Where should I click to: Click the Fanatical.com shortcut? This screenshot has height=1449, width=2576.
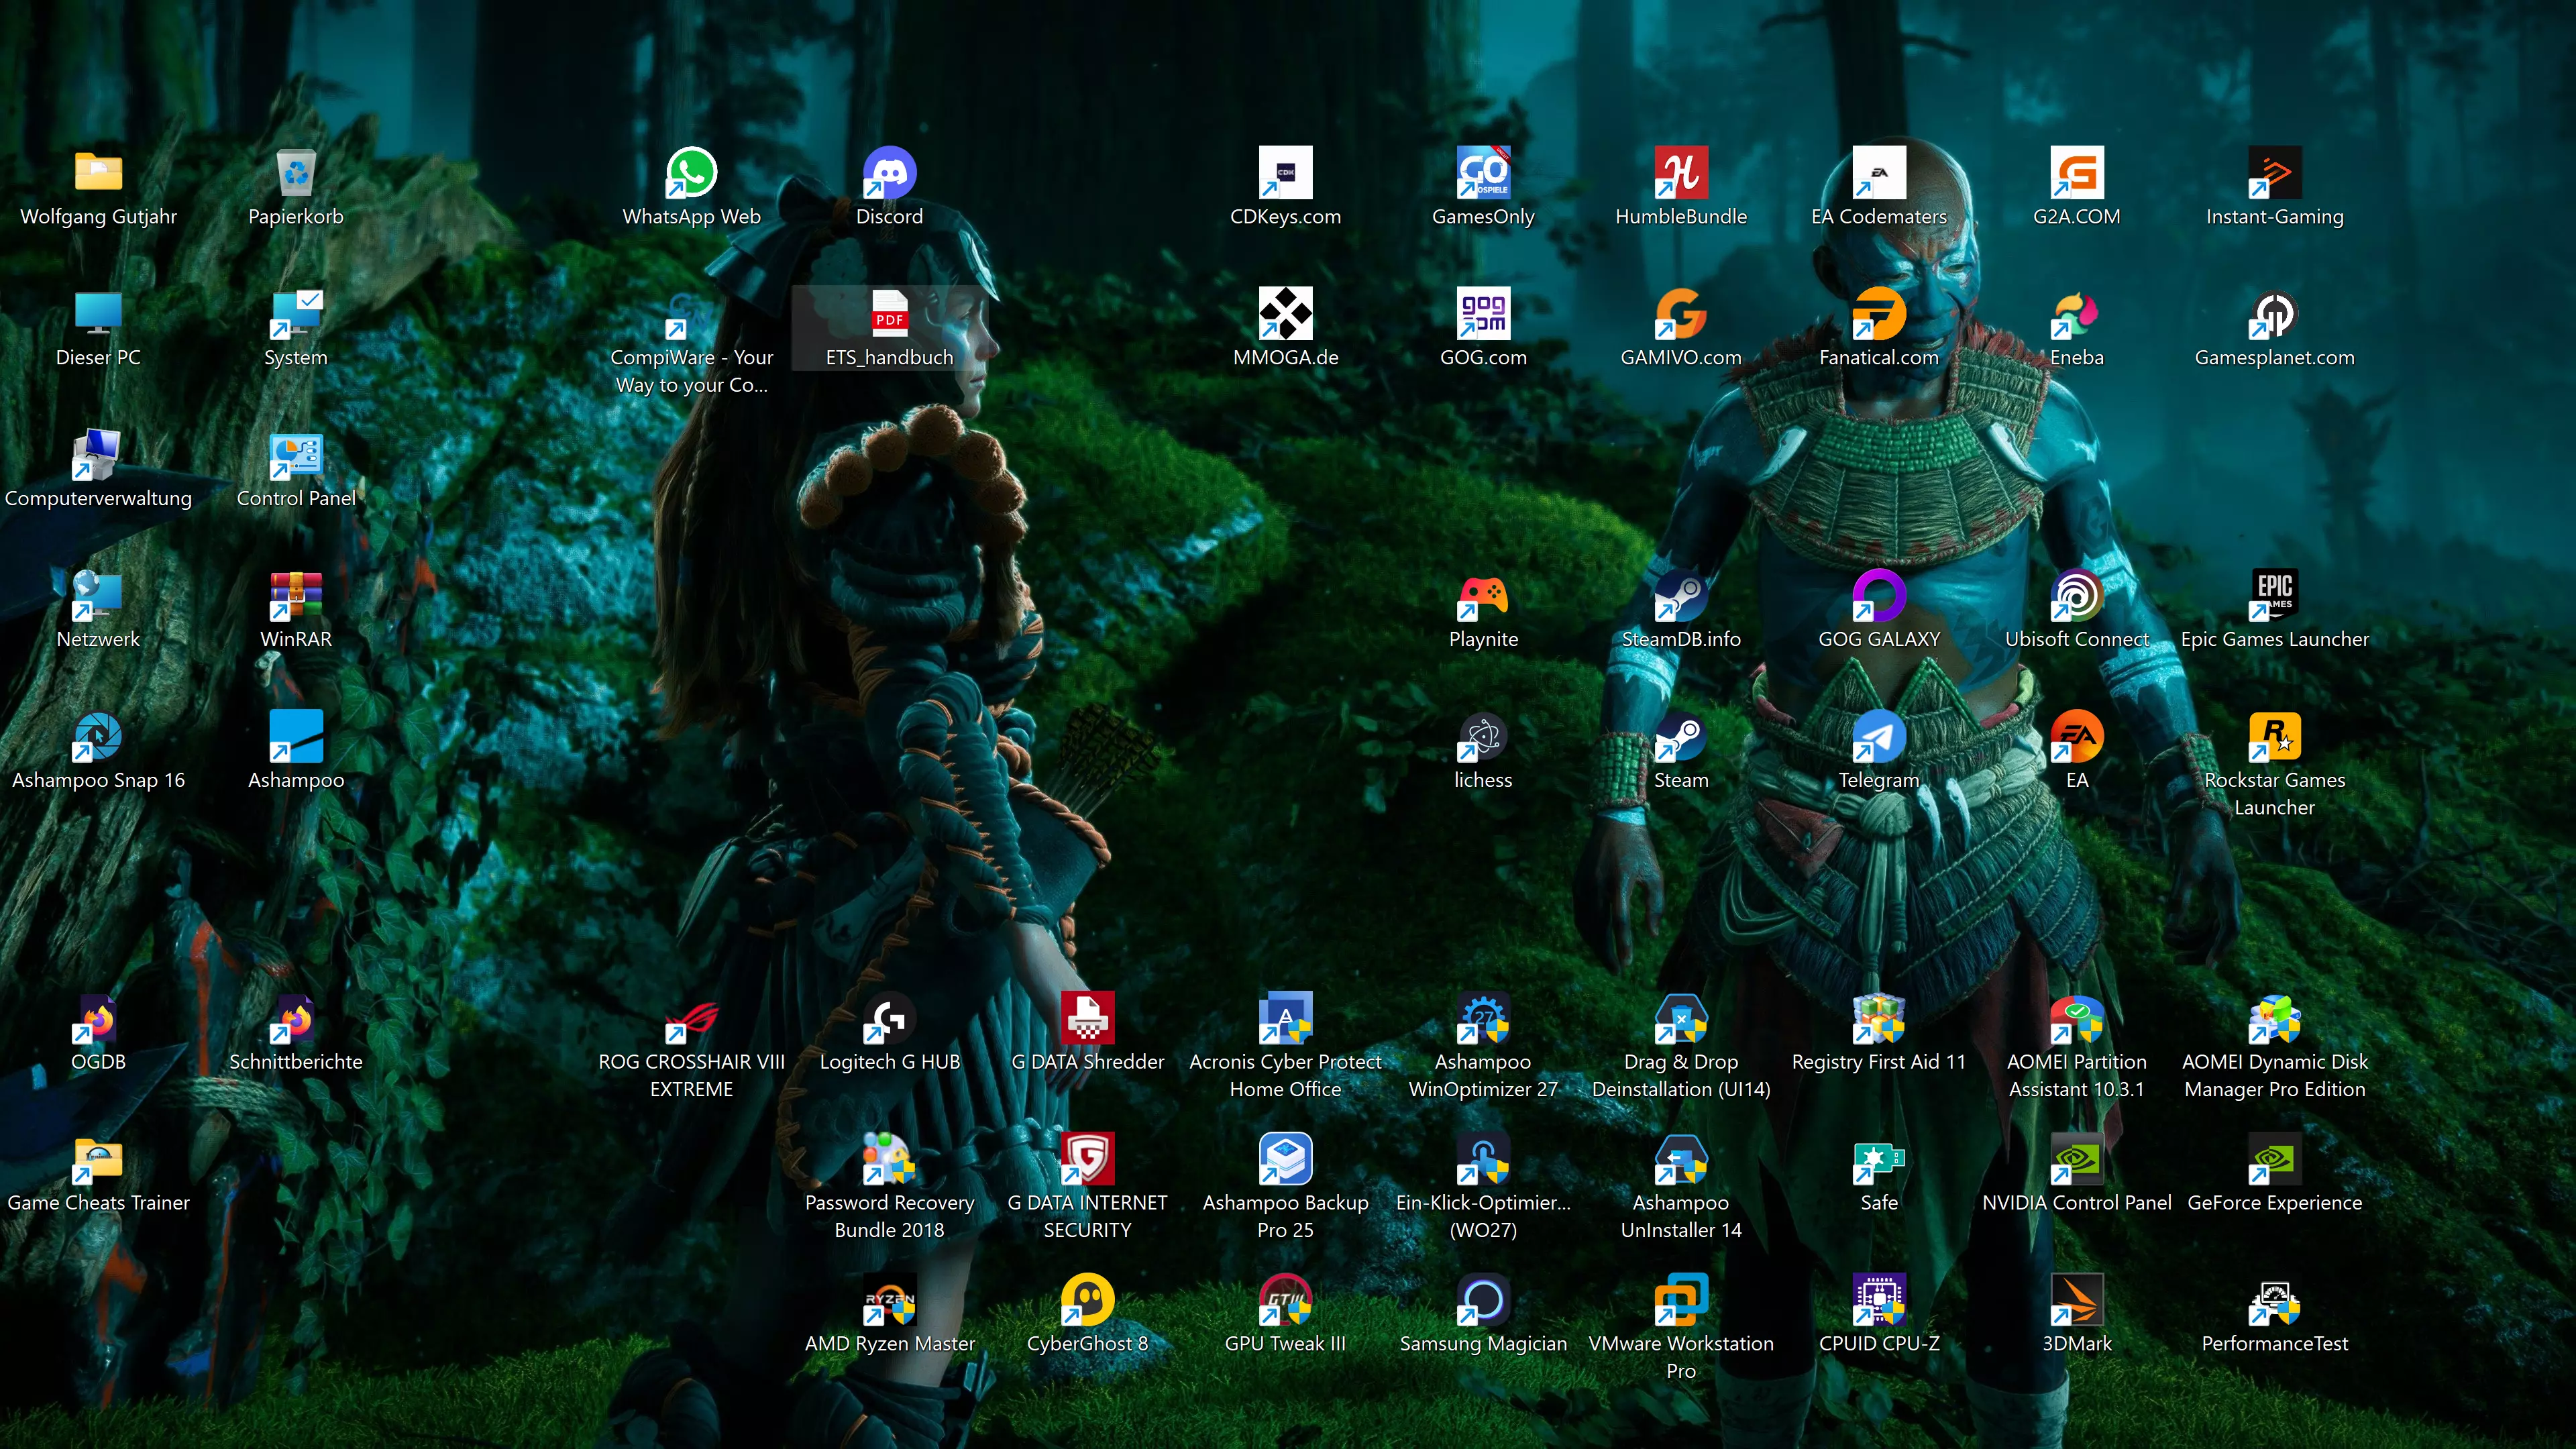[1879, 314]
